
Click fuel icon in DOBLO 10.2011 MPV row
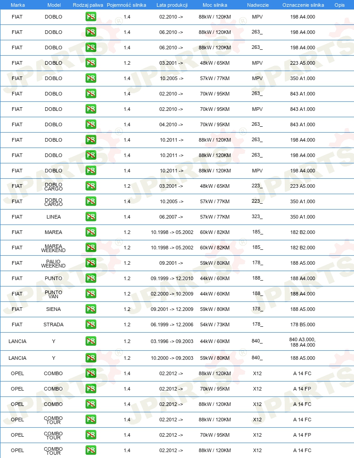tap(91, 171)
